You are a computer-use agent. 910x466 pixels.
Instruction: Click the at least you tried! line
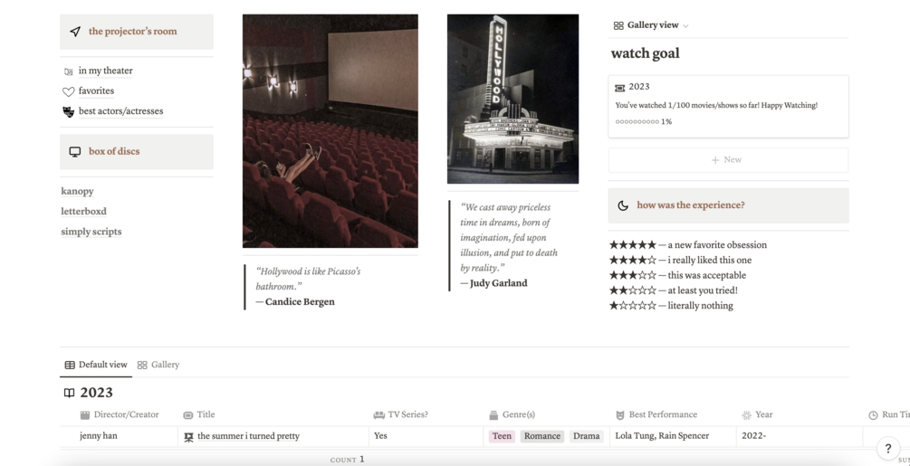tap(673, 290)
